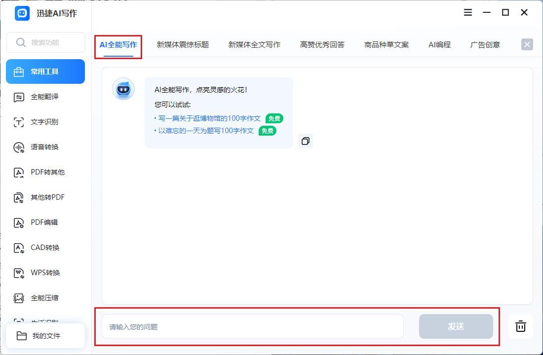
Task: Minimize the application window
Action: (x=487, y=12)
